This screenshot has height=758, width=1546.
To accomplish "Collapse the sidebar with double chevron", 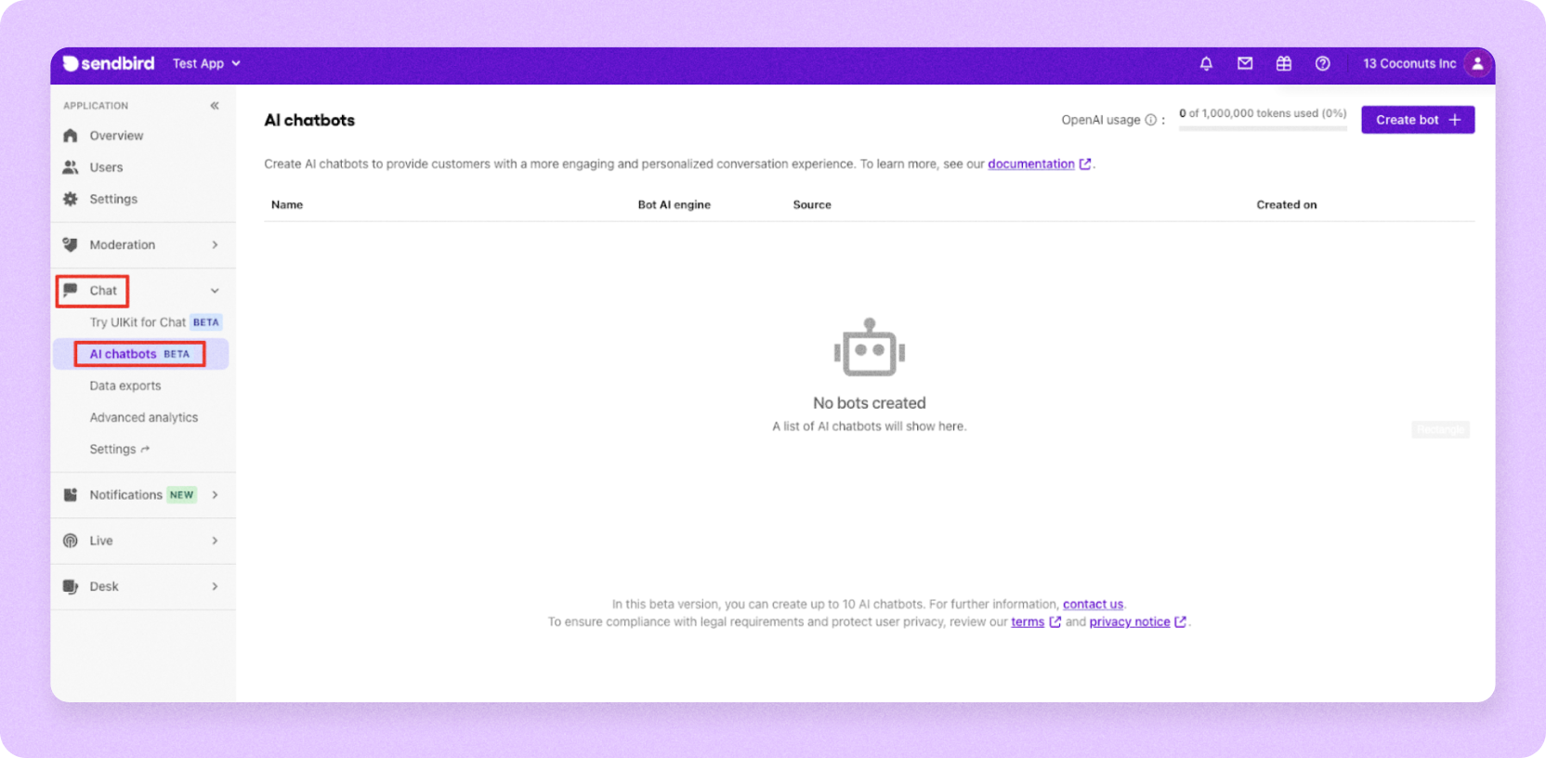I will [215, 106].
